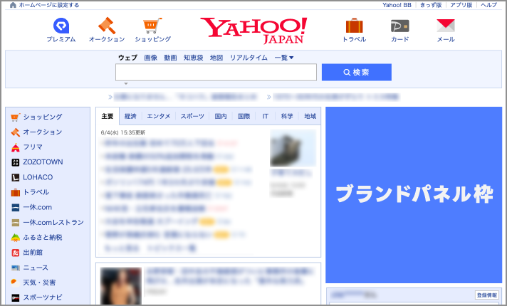The image size is (507, 306).
Task: Switch to the 経済 news tab
Action: tap(130, 116)
